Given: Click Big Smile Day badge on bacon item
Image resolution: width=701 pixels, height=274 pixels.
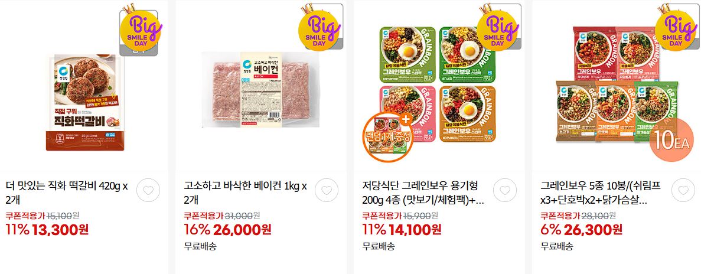Looking at the screenshot, I should (x=319, y=28).
